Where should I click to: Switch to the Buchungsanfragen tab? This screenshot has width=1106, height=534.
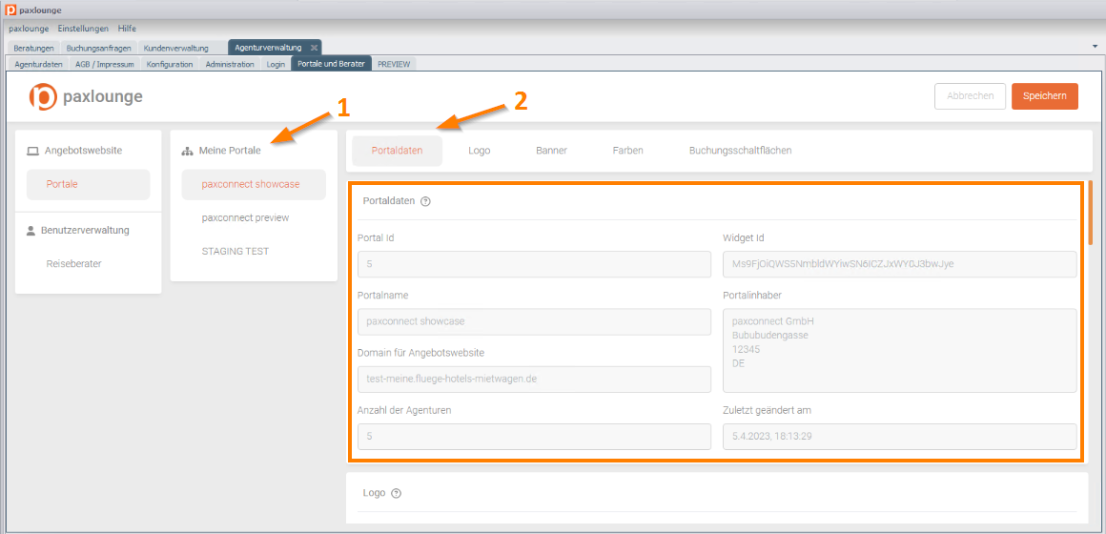coord(99,48)
